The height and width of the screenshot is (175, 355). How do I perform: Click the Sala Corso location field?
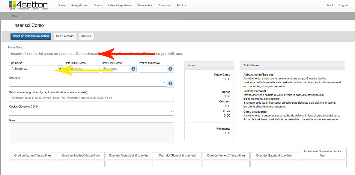pyautogui.click(x=91, y=98)
